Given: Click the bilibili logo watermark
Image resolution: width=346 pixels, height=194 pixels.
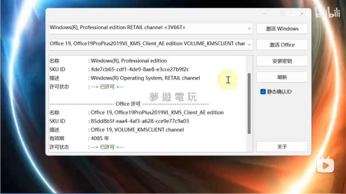Looking at the screenshot, I should point(328,13).
